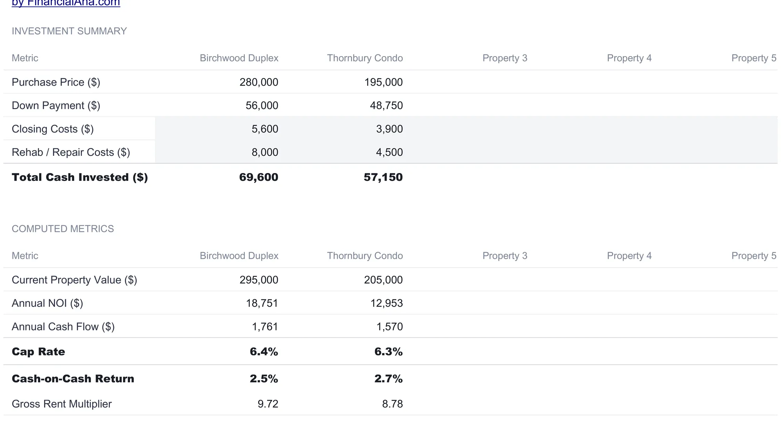Image resolution: width=781 pixels, height=422 pixels.
Task: Click the Thornbury down payment 48,750
Action: point(387,106)
